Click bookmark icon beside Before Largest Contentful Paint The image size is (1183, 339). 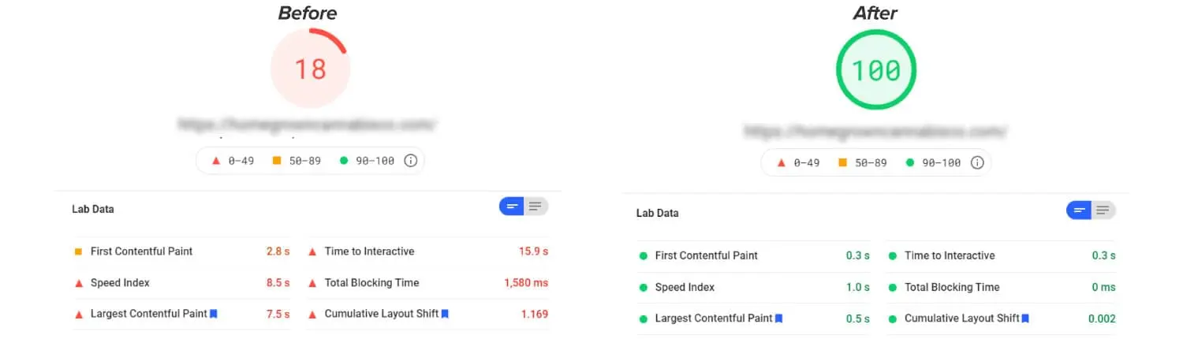click(214, 314)
